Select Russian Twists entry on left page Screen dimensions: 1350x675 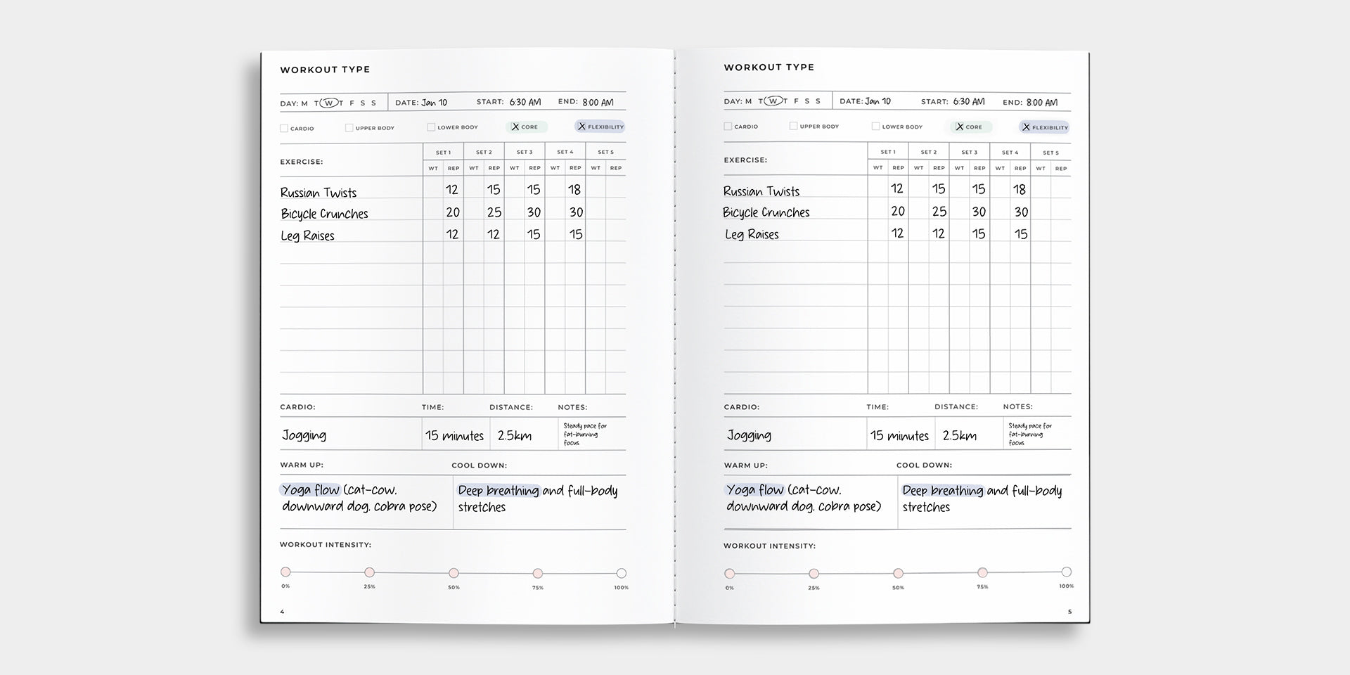click(x=319, y=193)
